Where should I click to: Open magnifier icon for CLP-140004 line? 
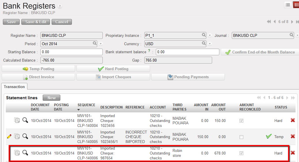click(25, 120)
